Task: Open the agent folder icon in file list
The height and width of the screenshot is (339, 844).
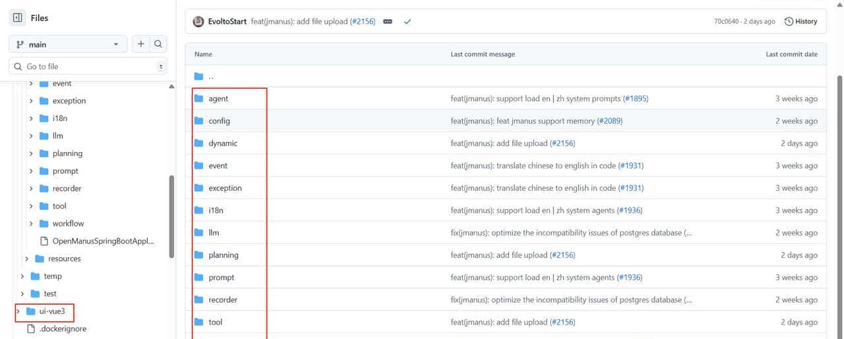Action: click(x=198, y=99)
